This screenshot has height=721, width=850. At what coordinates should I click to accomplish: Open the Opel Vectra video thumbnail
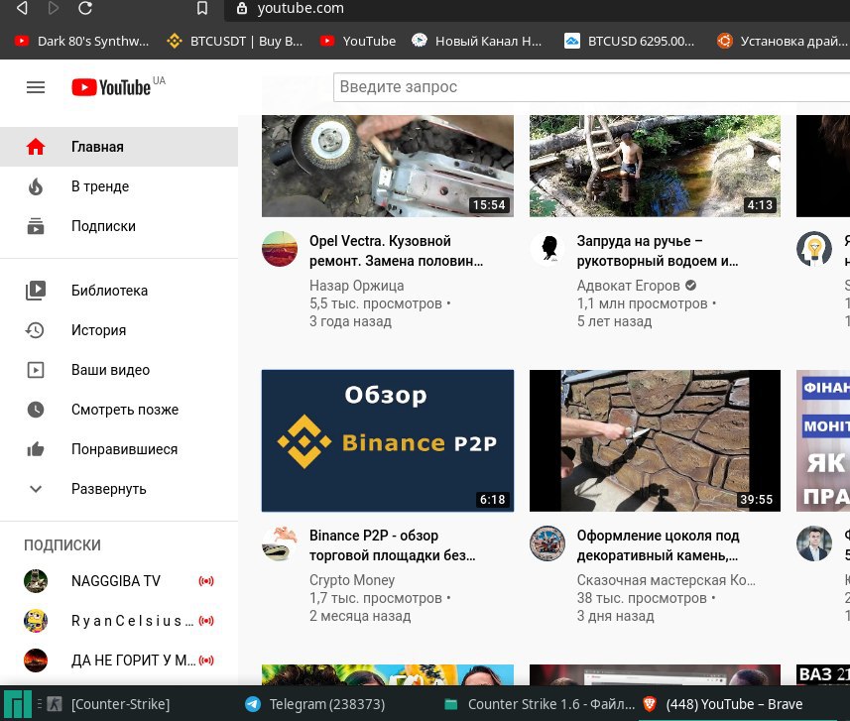[x=388, y=166]
